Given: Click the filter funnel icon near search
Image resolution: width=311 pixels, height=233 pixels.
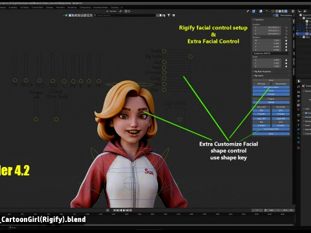Looking at the screenshot, I should pyautogui.click(x=168, y=16).
